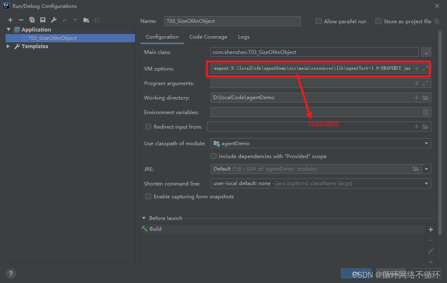The height and width of the screenshot is (283, 447).
Task: Create a new configuration folder
Action: [85, 20]
